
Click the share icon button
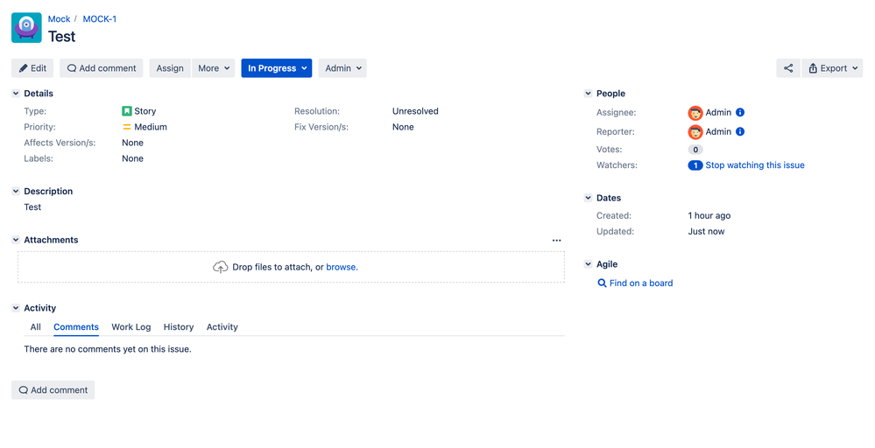788,68
